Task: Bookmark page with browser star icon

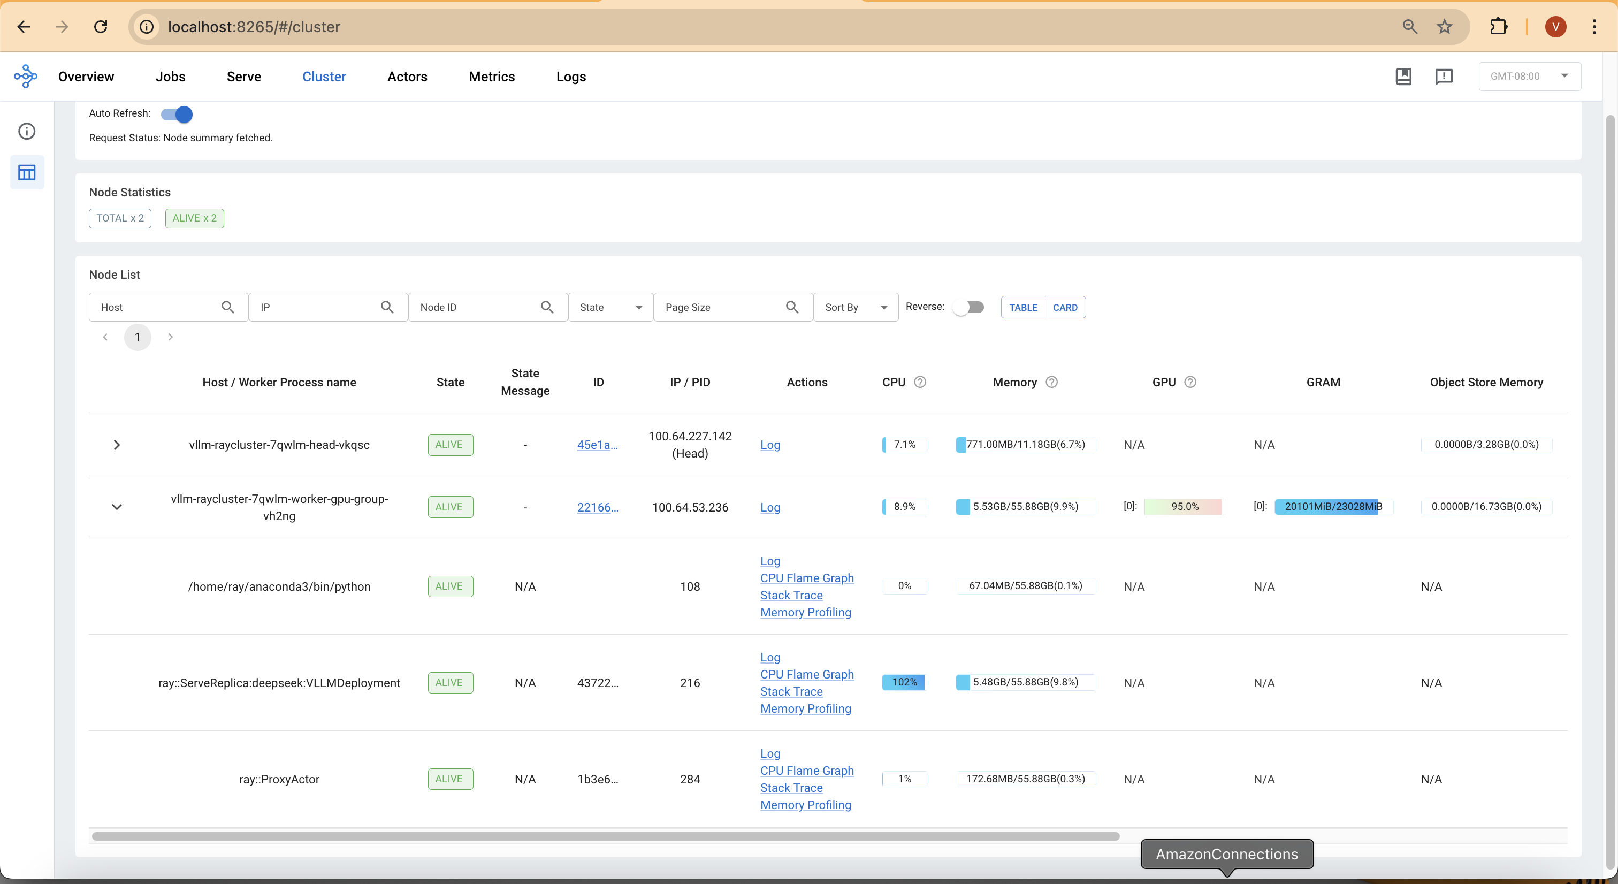Action: click(1445, 26)
